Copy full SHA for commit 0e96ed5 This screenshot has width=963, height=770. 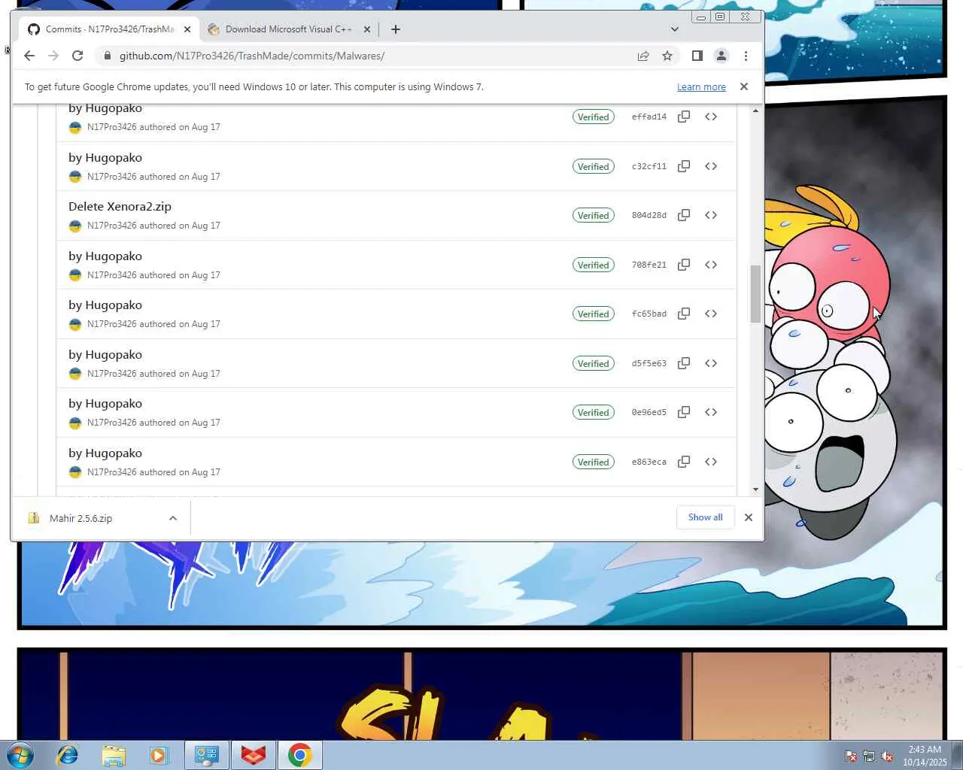[x=684, y=412]
